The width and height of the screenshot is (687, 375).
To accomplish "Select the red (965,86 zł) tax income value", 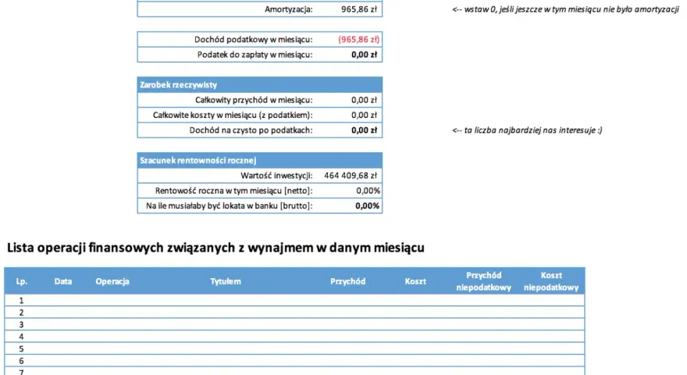I will coord(359,40).
